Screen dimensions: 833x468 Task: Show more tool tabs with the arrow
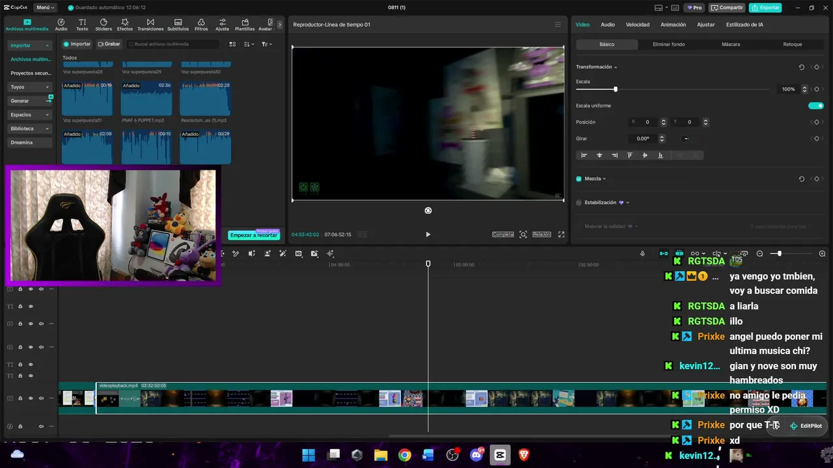[280, 25]
